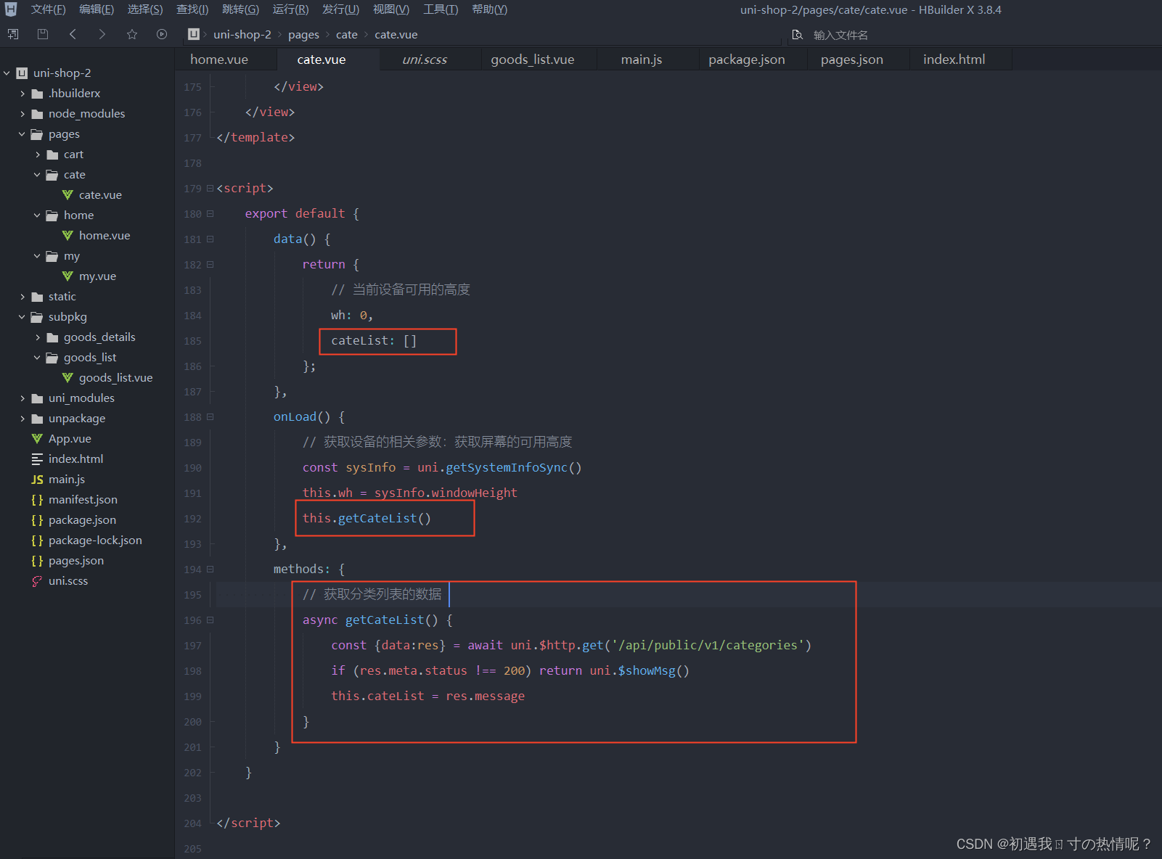
Task: Click the goods_list.vue Vue file icon
Action: [x=67, y=377]
